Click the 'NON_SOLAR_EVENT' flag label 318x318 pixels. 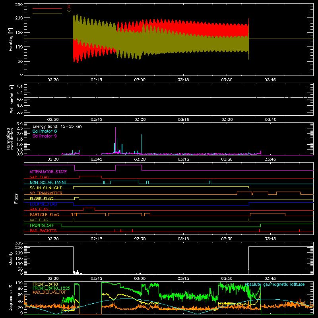tap(48, 182)
